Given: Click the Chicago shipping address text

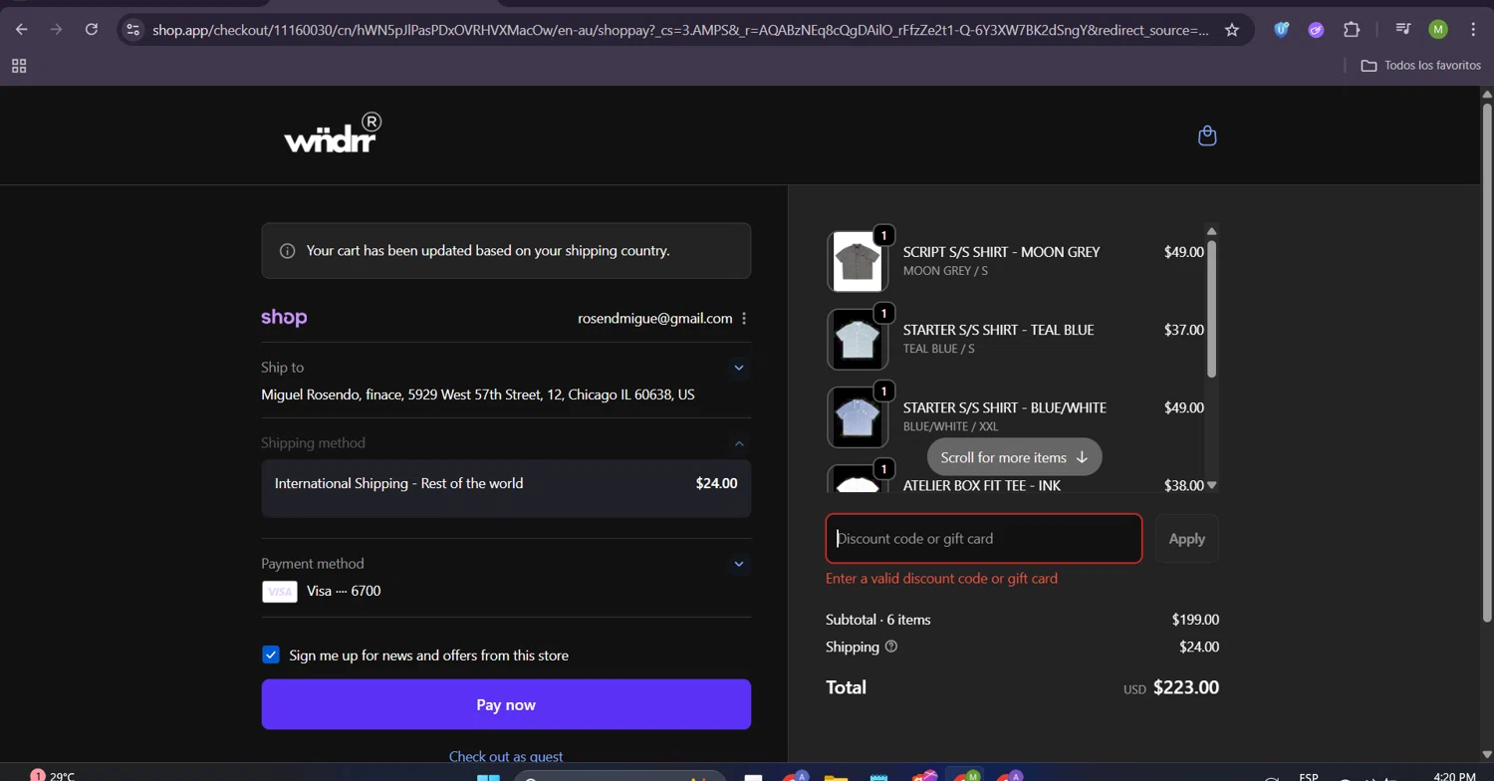Looking at the screenshot, I should 478,394.
